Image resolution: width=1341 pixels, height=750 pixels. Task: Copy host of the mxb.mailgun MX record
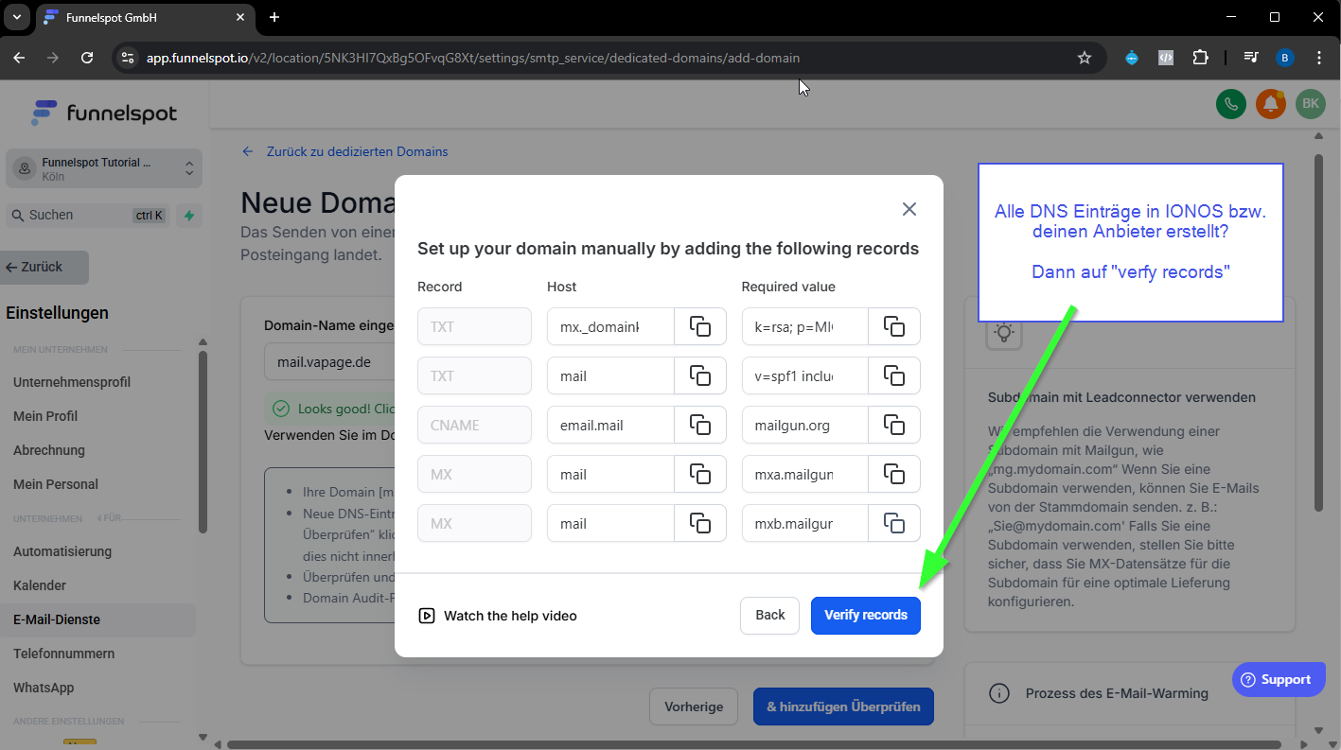[700, 523]
